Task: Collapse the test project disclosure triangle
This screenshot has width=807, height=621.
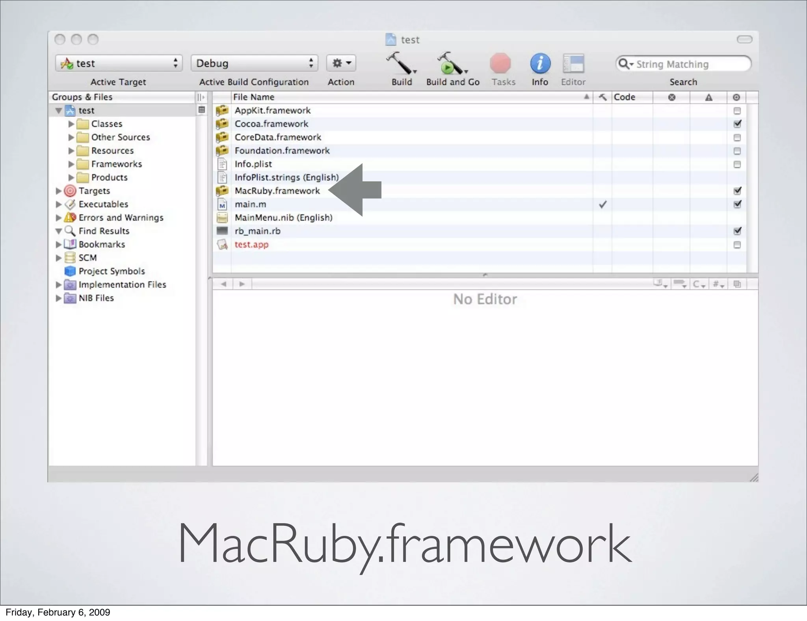Action: click(x=59, y=111)
